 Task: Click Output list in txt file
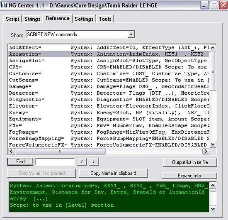pyautogui.click(x=190, y=162)
